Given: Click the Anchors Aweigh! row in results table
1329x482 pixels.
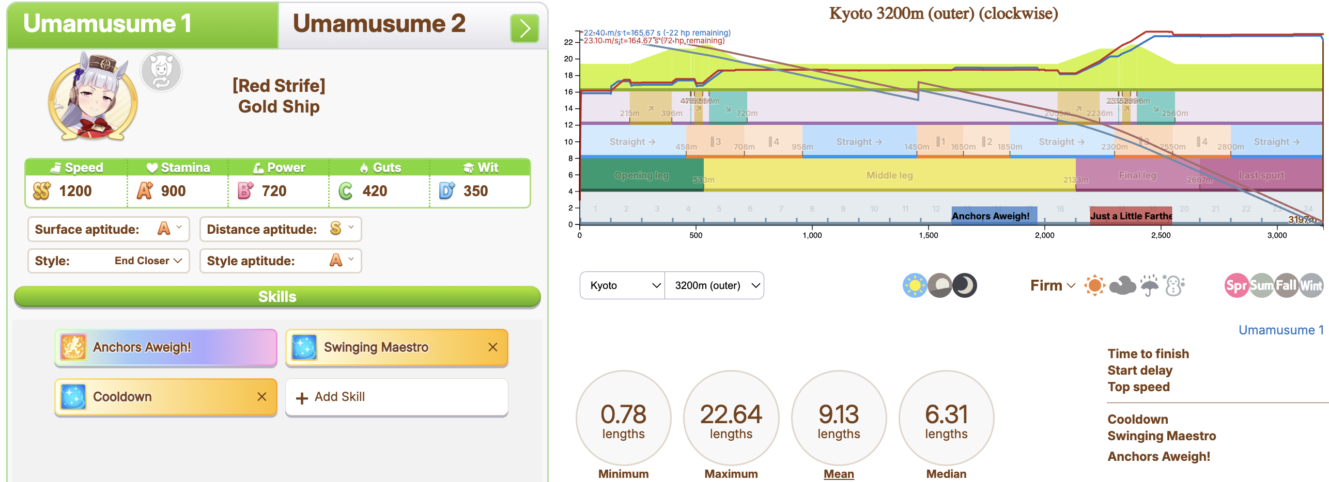Looking at the screenshot, I should (1158, 457).
